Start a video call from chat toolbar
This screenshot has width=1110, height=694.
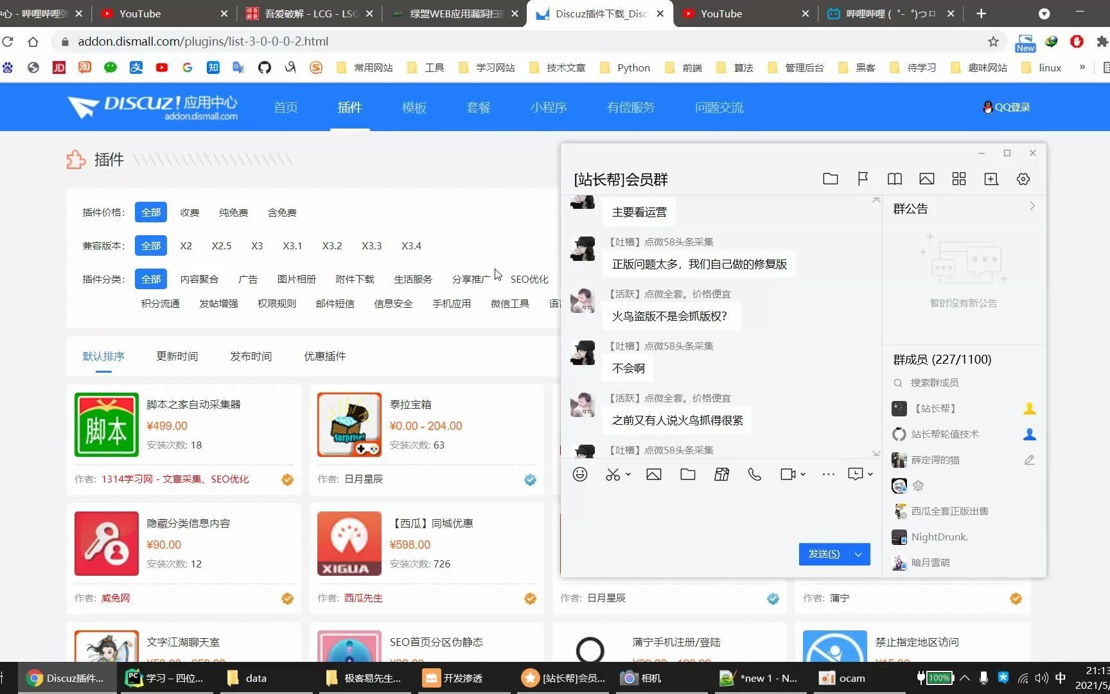(x=788, y=474)
